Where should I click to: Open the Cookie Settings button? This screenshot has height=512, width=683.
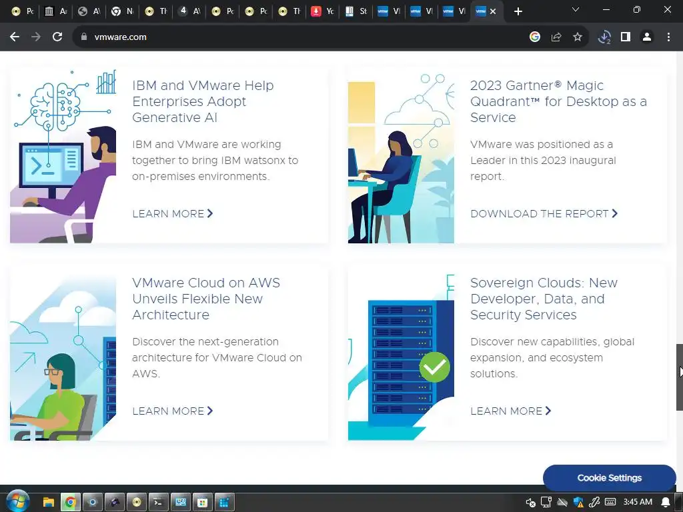[x=609, y=477]
